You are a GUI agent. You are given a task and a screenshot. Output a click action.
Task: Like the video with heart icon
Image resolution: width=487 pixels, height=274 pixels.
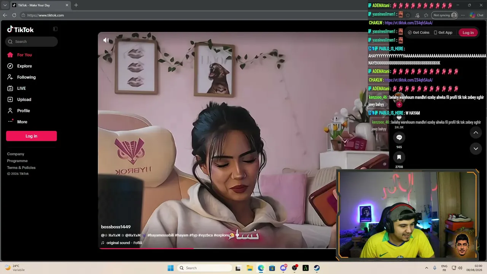(399, 118)
